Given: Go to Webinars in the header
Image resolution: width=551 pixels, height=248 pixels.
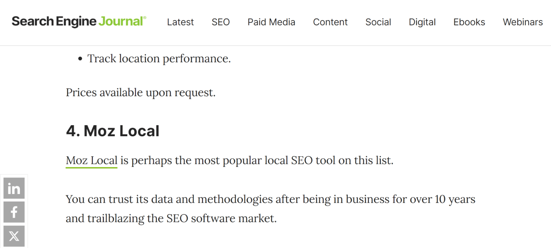Looking at the screenshot, I should [523, 22].
